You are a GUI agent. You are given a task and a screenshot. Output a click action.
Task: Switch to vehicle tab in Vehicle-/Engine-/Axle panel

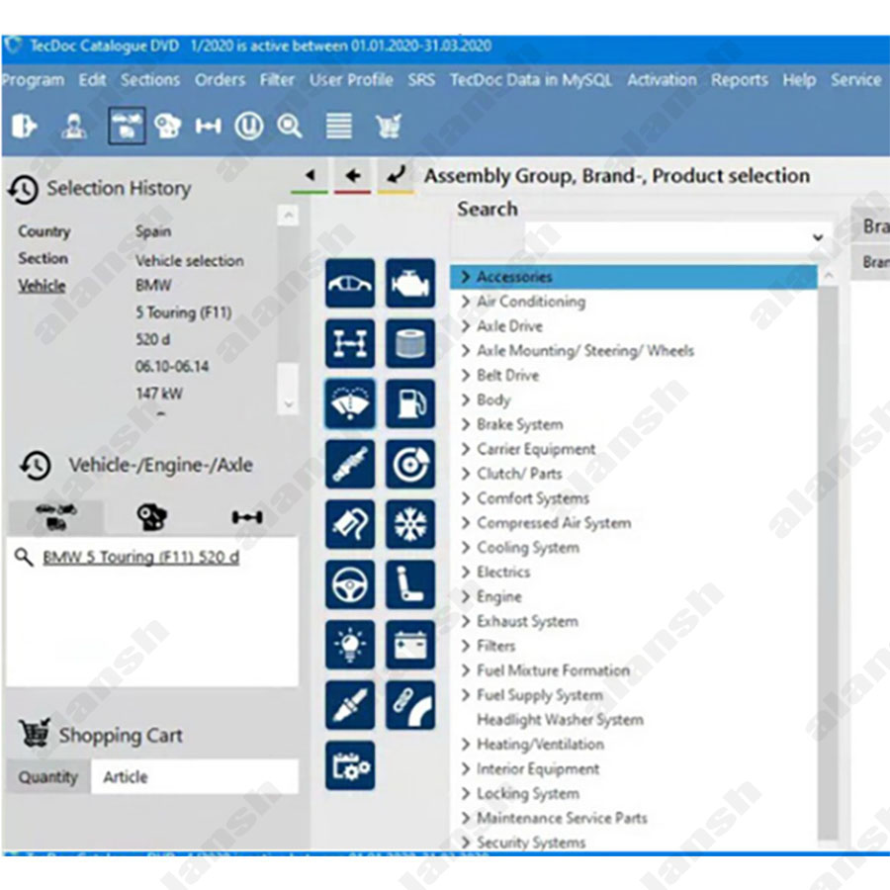pos(56,517)
